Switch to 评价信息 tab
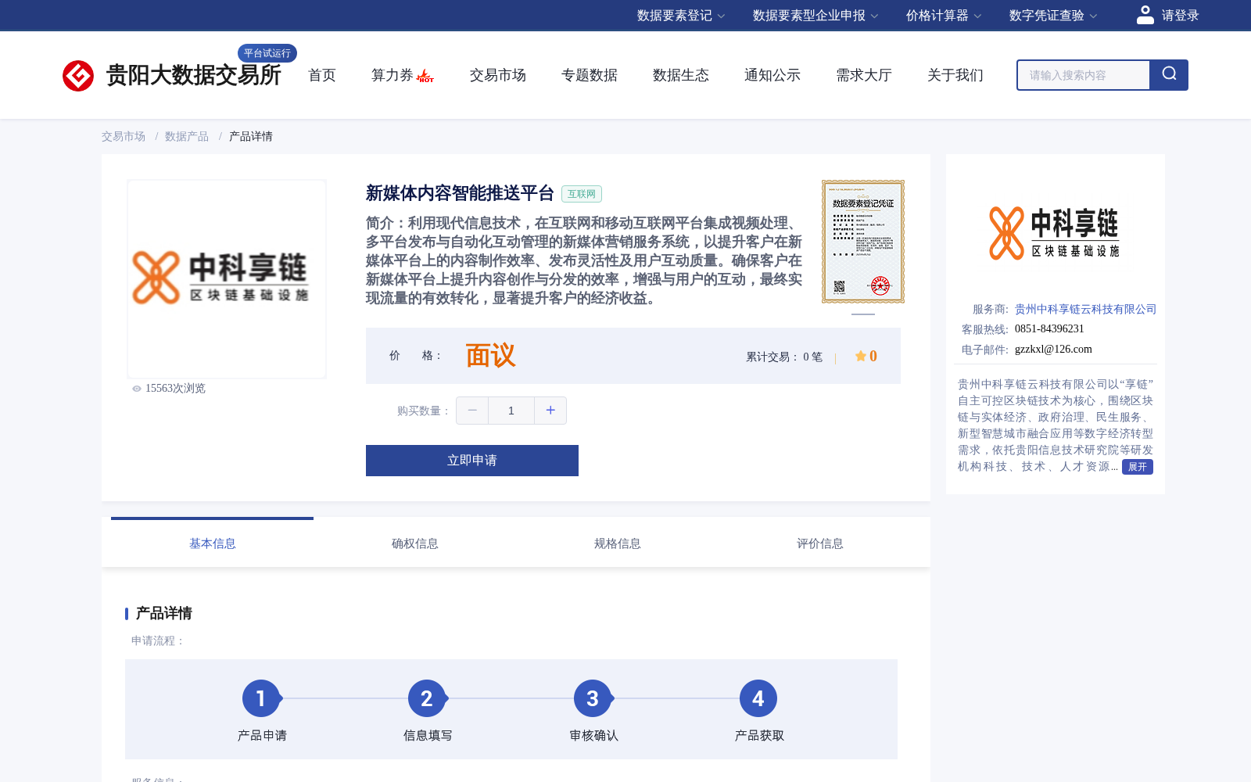 coord(820,543)
